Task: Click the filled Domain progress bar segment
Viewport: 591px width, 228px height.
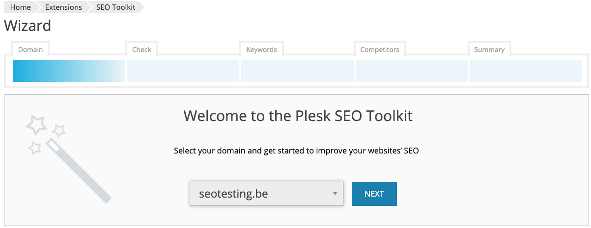Action: [69, 71]
